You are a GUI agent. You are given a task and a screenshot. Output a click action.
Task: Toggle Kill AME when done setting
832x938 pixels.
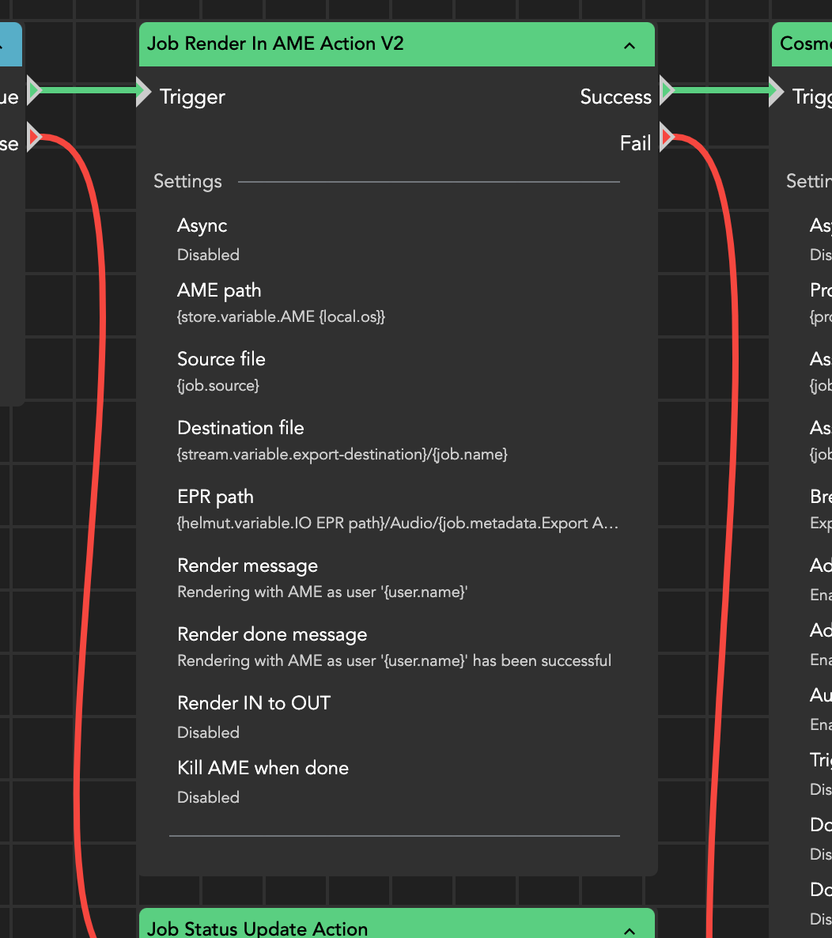click(208, 797)
